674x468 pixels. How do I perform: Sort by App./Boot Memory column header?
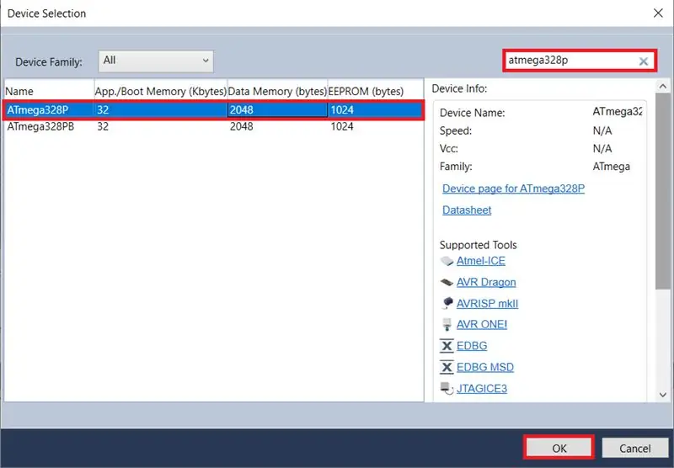pyautogui.click(x=161, y=91)
